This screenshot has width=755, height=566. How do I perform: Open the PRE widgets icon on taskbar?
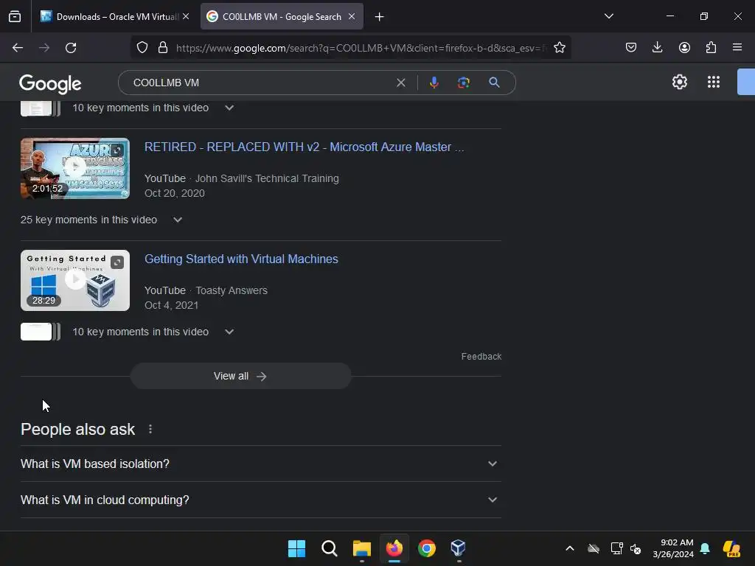(x=731, y=548)
